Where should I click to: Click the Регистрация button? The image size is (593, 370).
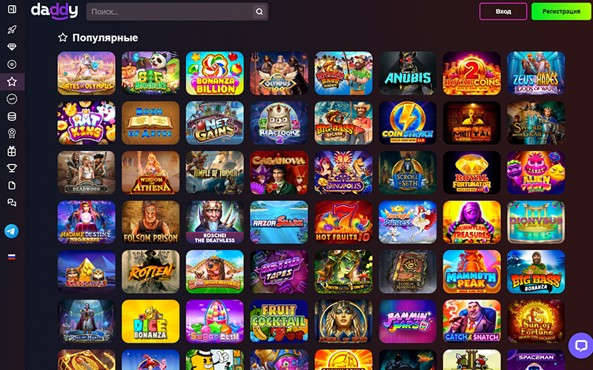click(x=561, y=11)
